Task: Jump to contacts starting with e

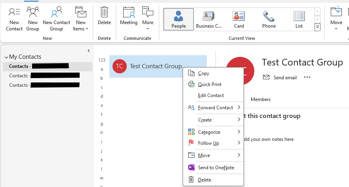Action: [x=102, y=105]
